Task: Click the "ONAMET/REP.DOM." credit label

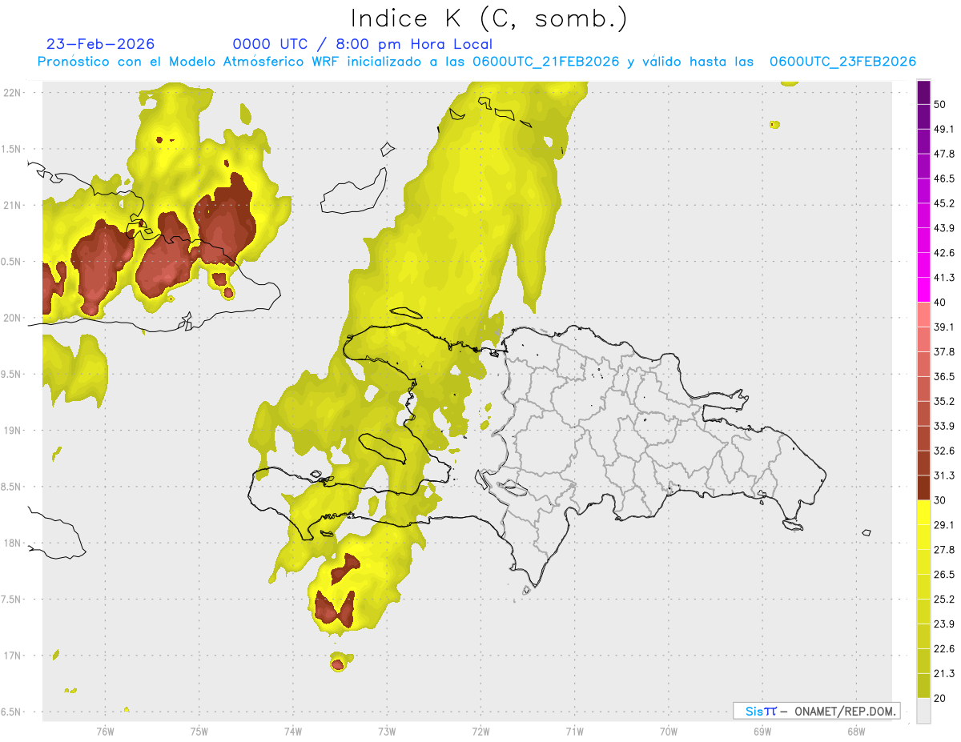Action: tap(845, 711)
